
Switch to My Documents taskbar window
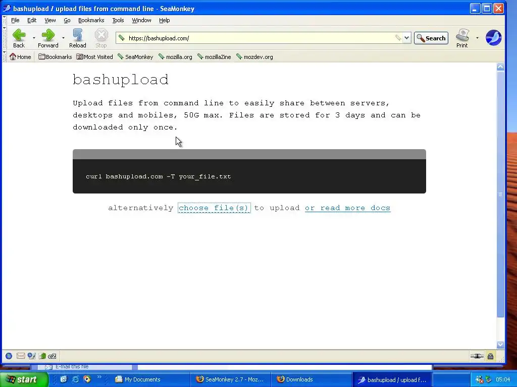[x=151, y=379]
